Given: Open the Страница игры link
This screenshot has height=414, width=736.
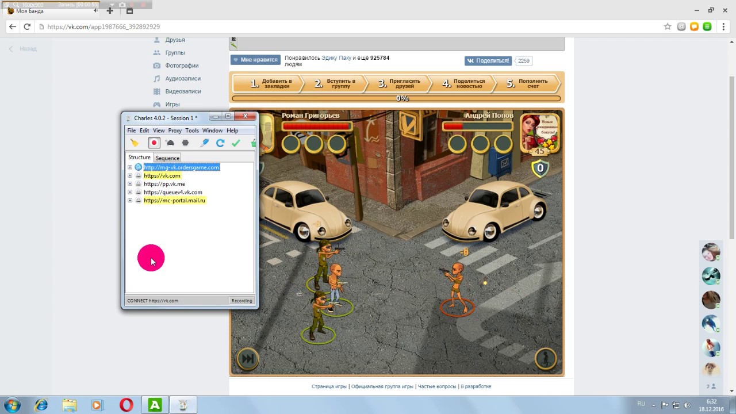Looking at the screenshot, I should (329, 386).
